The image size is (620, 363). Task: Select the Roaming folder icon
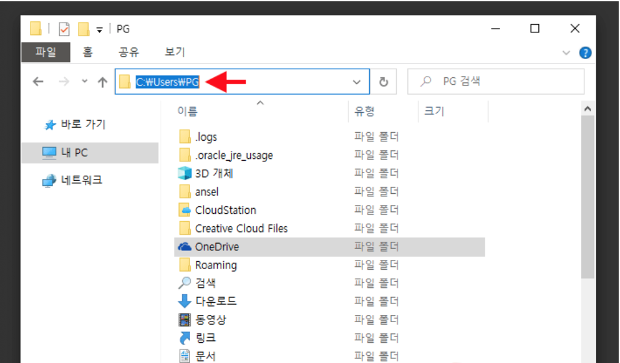[185, 265]
